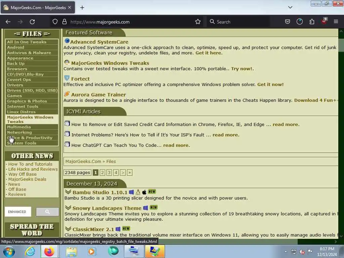Open Drives (SSD, HDD, USB) category
This screenshot has width=344, height=258.
tap(32, 90)
